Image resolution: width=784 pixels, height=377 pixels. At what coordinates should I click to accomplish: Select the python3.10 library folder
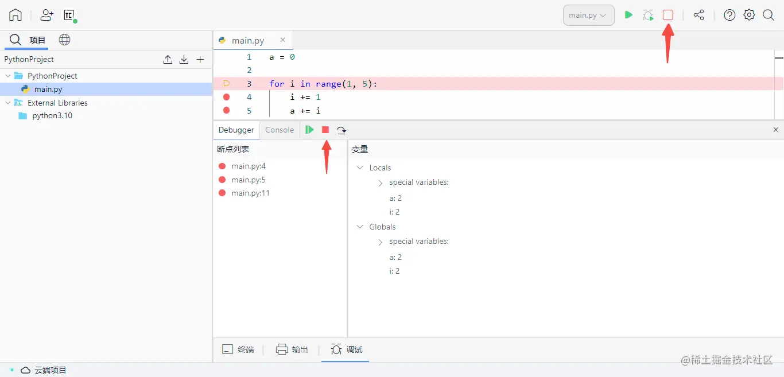[x=52, y=115]
